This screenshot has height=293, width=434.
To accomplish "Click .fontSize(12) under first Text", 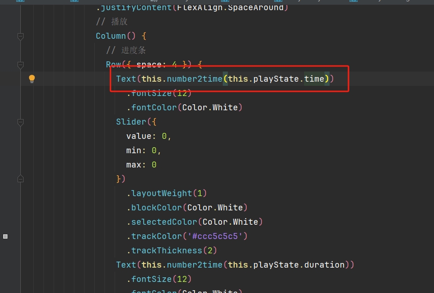I will click(x=159, y=93).
